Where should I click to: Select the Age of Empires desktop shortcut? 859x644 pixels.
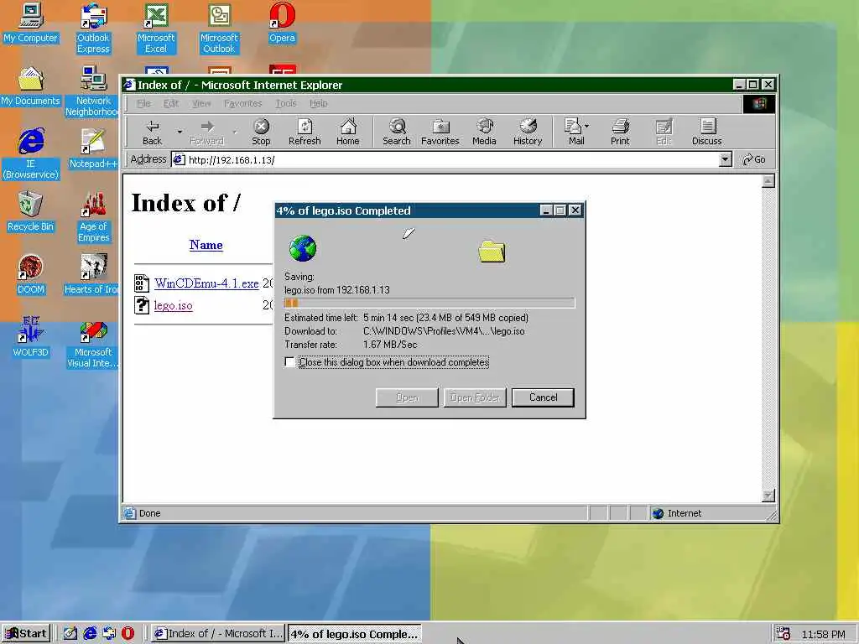point(94,217)
